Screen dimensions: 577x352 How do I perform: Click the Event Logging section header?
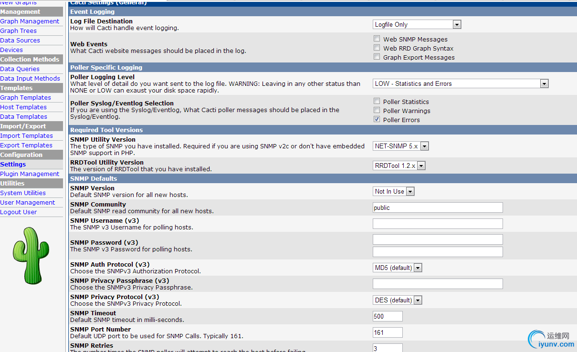pyautogui.click(x=322, y=11)
